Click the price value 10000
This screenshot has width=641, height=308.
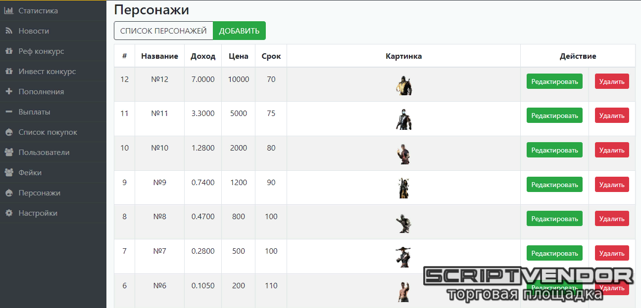pos(239,79)
